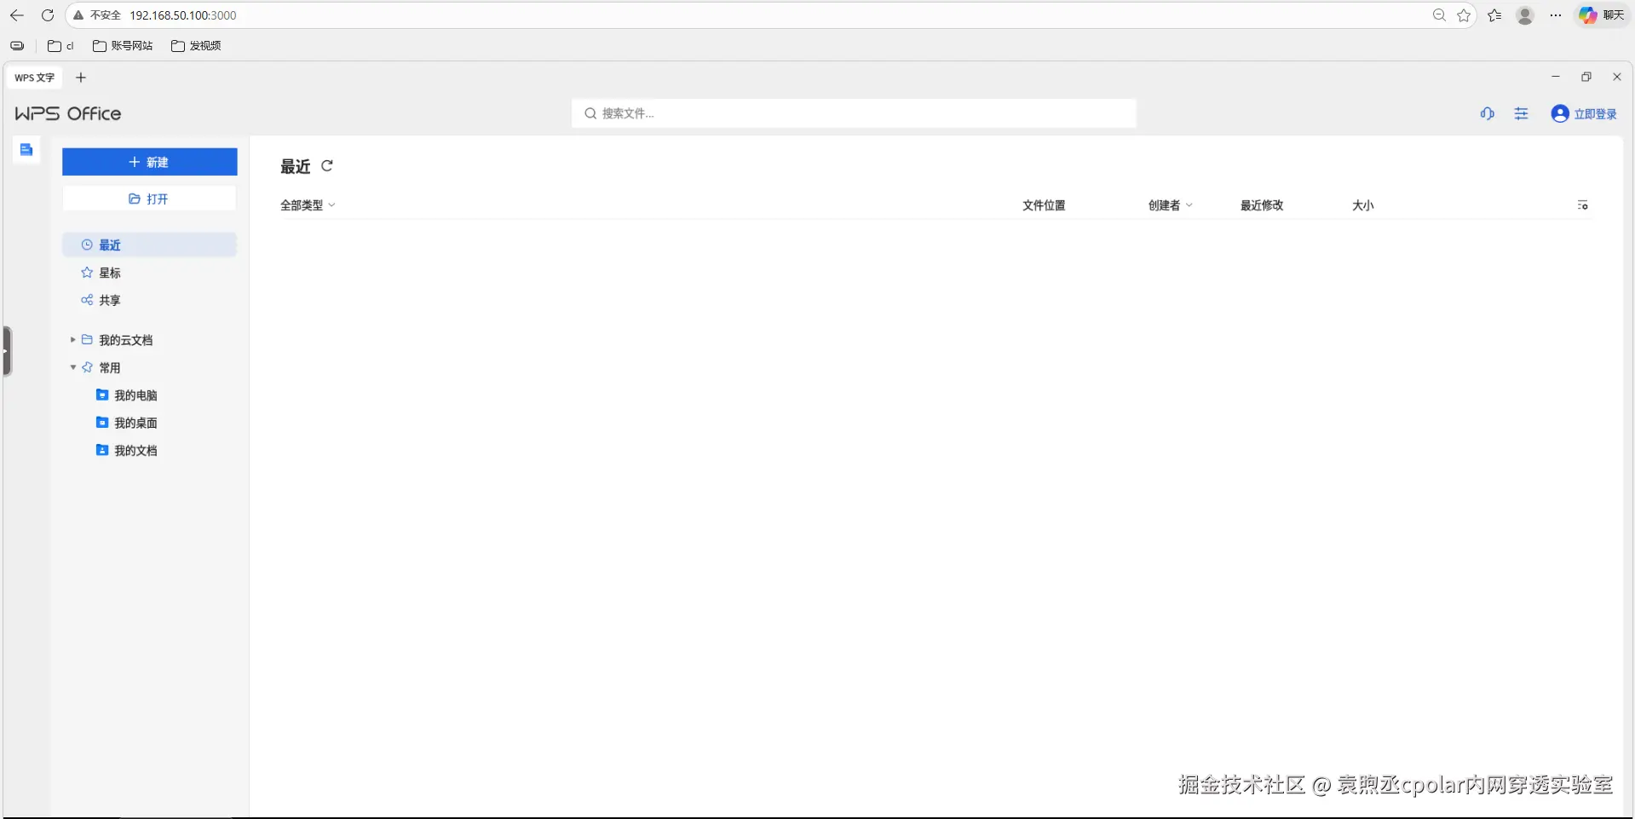Restore the WPS Office window
1635x819 pixels.
coord(1586,77)
